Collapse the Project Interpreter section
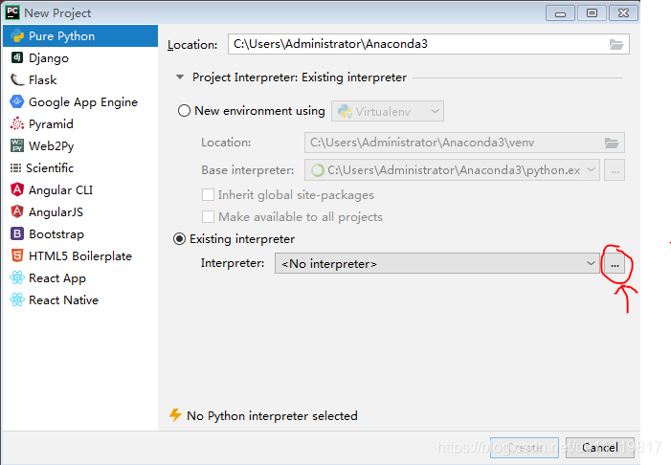This screenshot has width=671, height=465. click(x=180, y=77)
